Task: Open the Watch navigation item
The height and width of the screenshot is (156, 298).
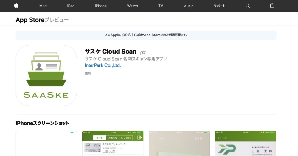Action: [x=133, y=6]
